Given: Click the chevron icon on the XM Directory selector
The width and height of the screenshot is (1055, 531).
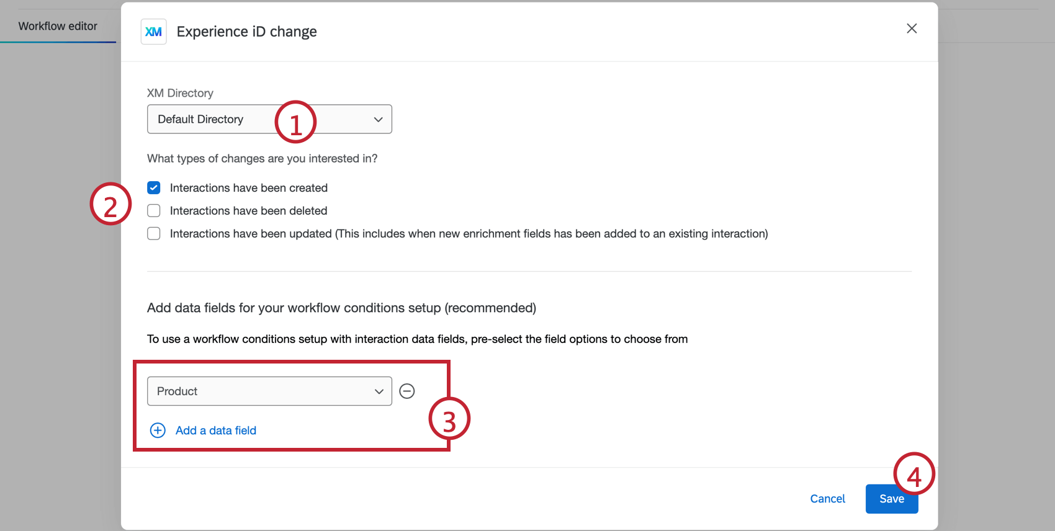Looking at the screenshot, I should click(x=379, y=119).
